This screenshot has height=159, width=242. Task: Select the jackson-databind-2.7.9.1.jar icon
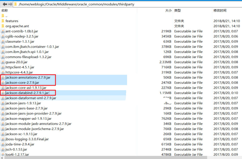pos(3,93)
